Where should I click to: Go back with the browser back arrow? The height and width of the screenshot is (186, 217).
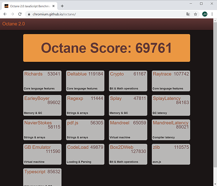pyautogui.click(x=5, y=14)
